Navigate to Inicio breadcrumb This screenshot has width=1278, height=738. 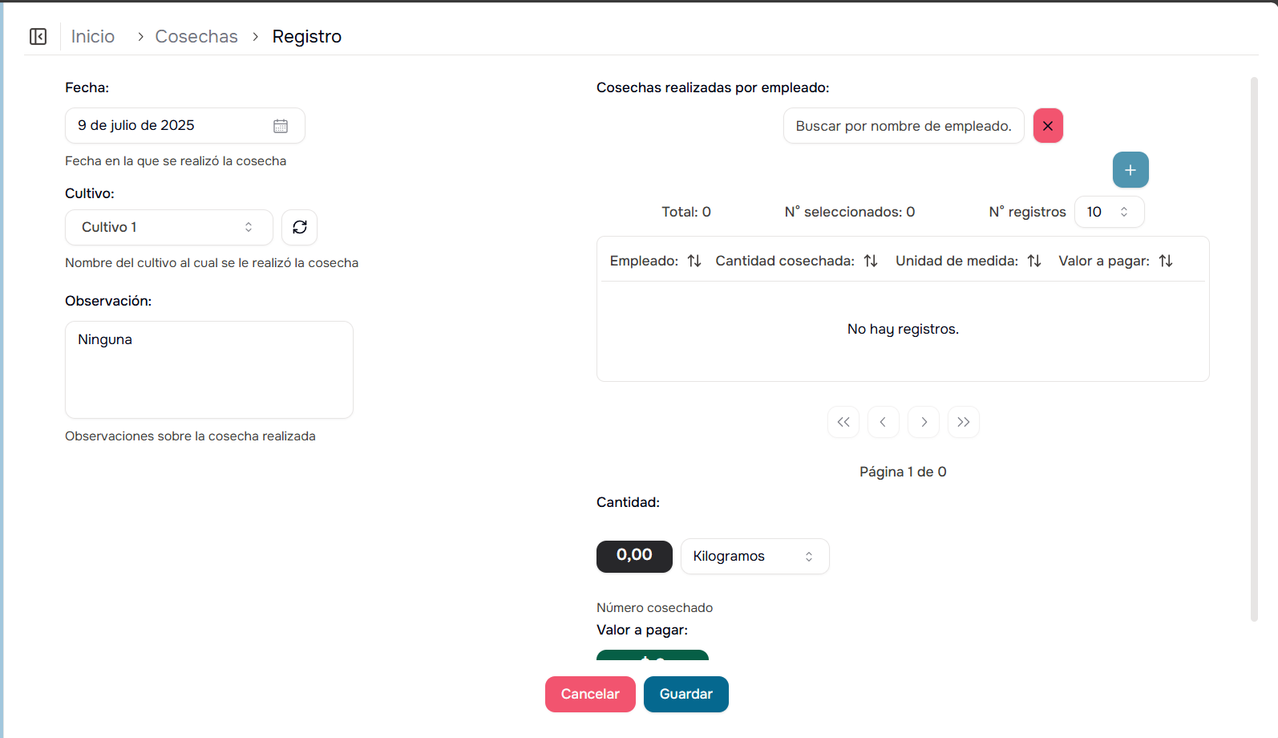[93, 37]
